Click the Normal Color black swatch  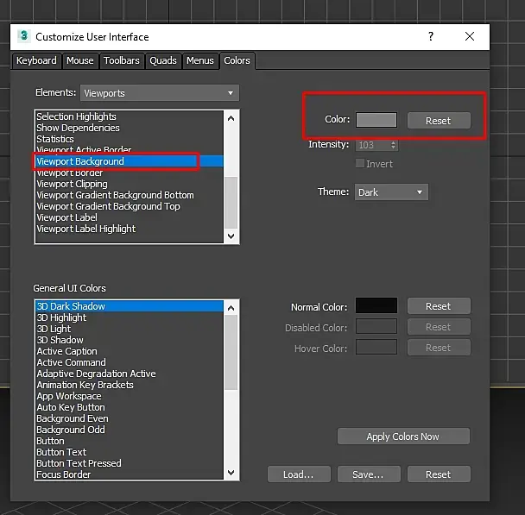click(x=376, y=306)
